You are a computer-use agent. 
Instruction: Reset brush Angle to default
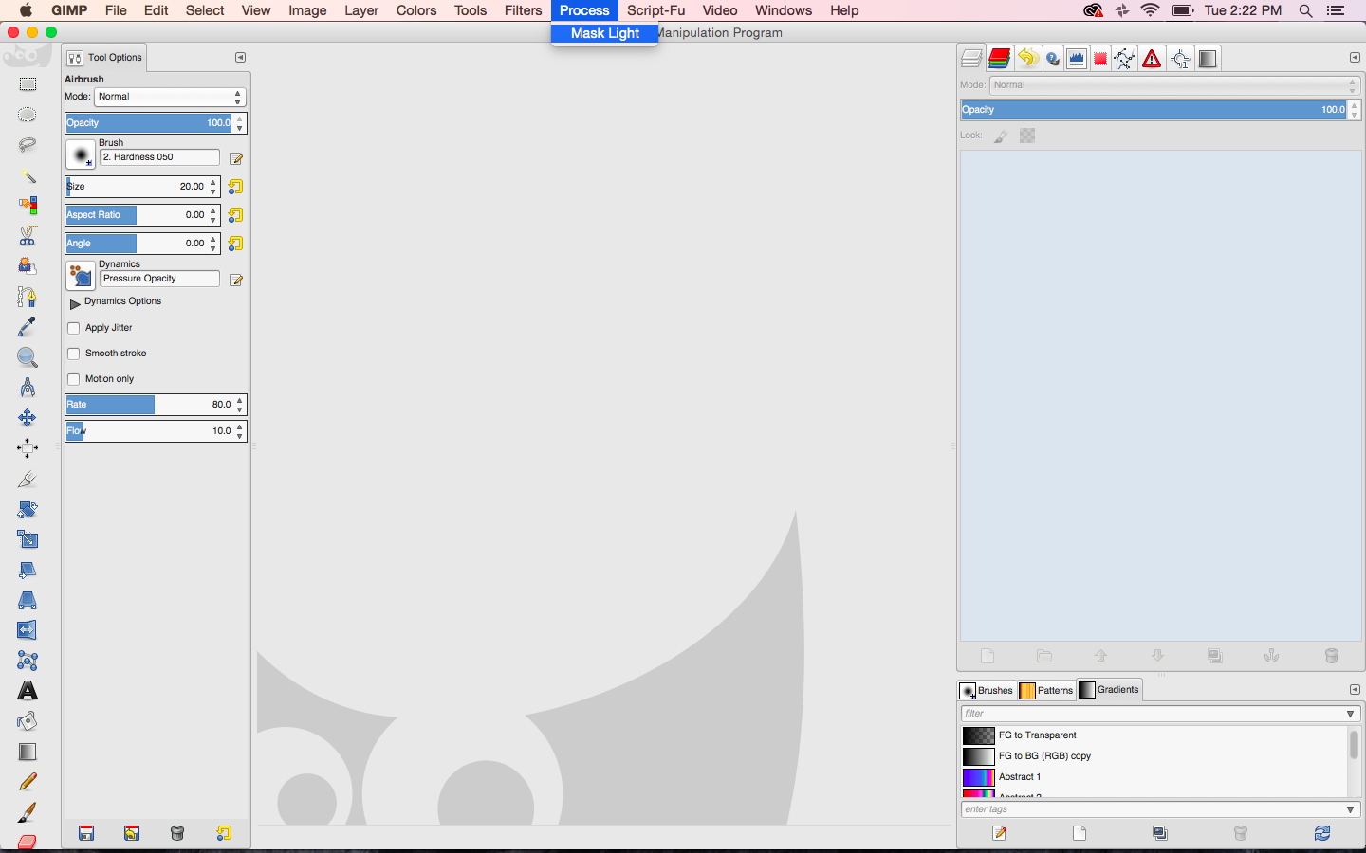[235, 244]
